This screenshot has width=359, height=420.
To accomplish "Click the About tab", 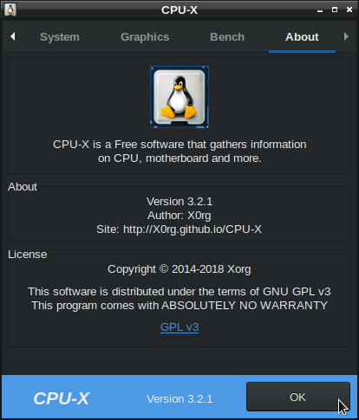I will click(302, 37).
